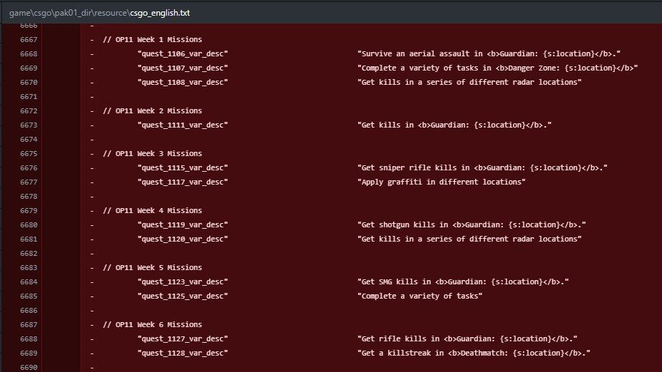
Task: Click line number 6689
Action: pyautogui.click(x=29, y=353)
